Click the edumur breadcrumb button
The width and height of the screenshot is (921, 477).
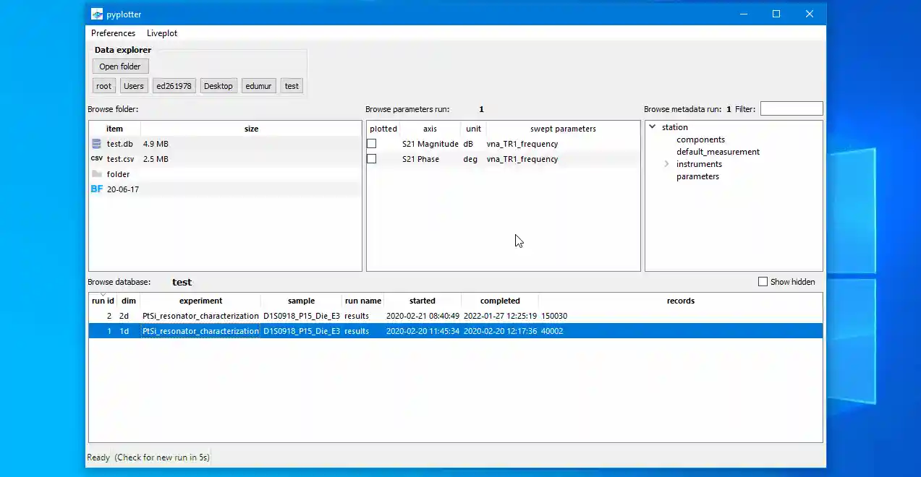258,86
